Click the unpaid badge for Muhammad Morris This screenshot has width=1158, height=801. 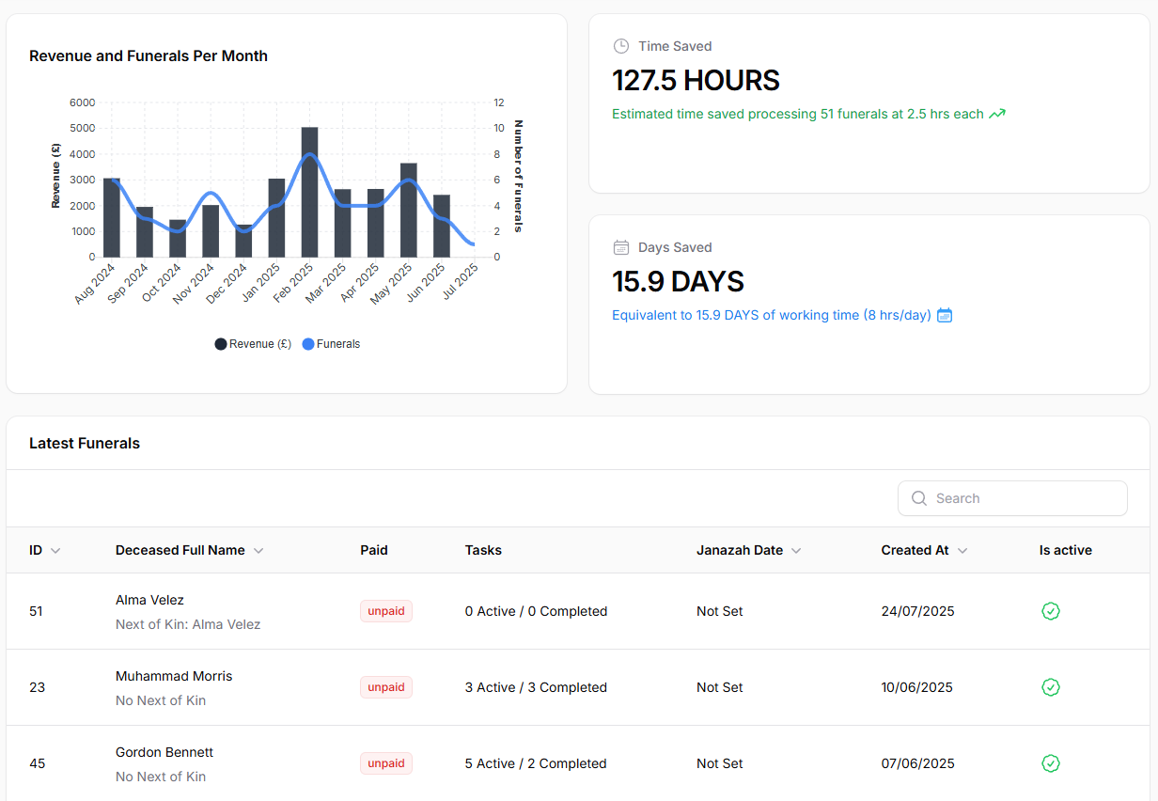click(x=386, y=687)
